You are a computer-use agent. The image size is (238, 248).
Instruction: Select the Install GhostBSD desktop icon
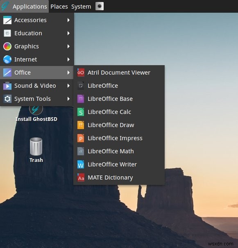point(36,111)
